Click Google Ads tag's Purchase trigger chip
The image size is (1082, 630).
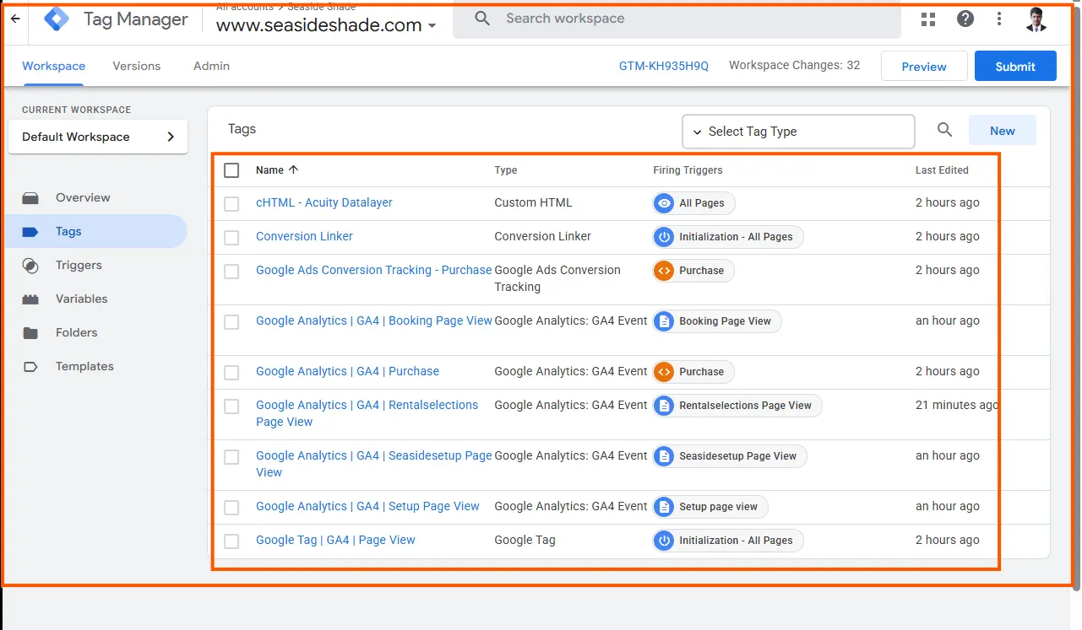(693, 271)
